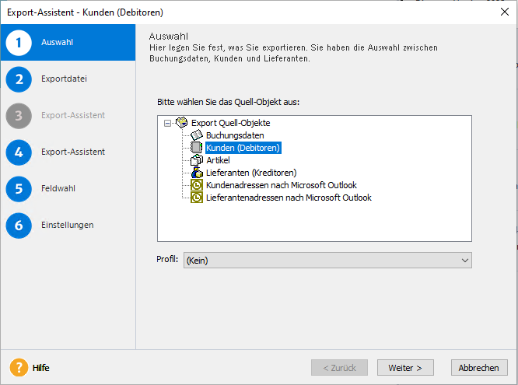Choose Lieferantenadressen nach Microsoft Outlook
Image resolution: width=518 pixels, height=385 pixels.
[289, 198]
